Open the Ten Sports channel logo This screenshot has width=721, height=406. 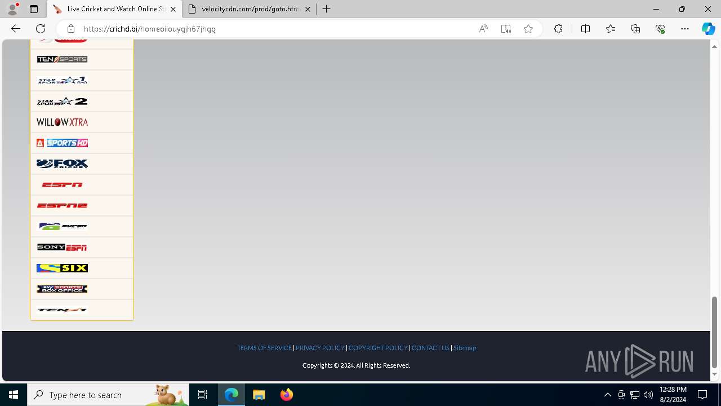[x=62, y=59]
